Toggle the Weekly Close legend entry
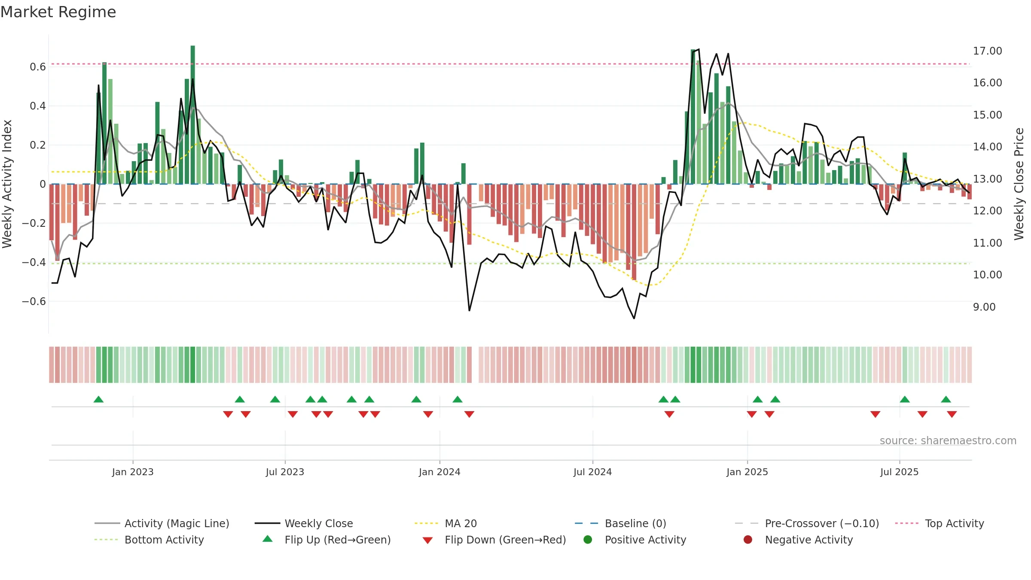1031x580 pixels. (304, 523)
